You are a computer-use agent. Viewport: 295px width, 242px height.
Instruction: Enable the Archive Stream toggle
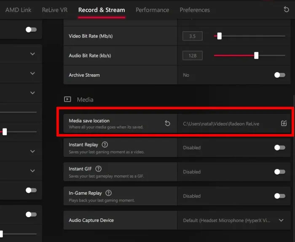pyautogui.click(x=280, y=75)
